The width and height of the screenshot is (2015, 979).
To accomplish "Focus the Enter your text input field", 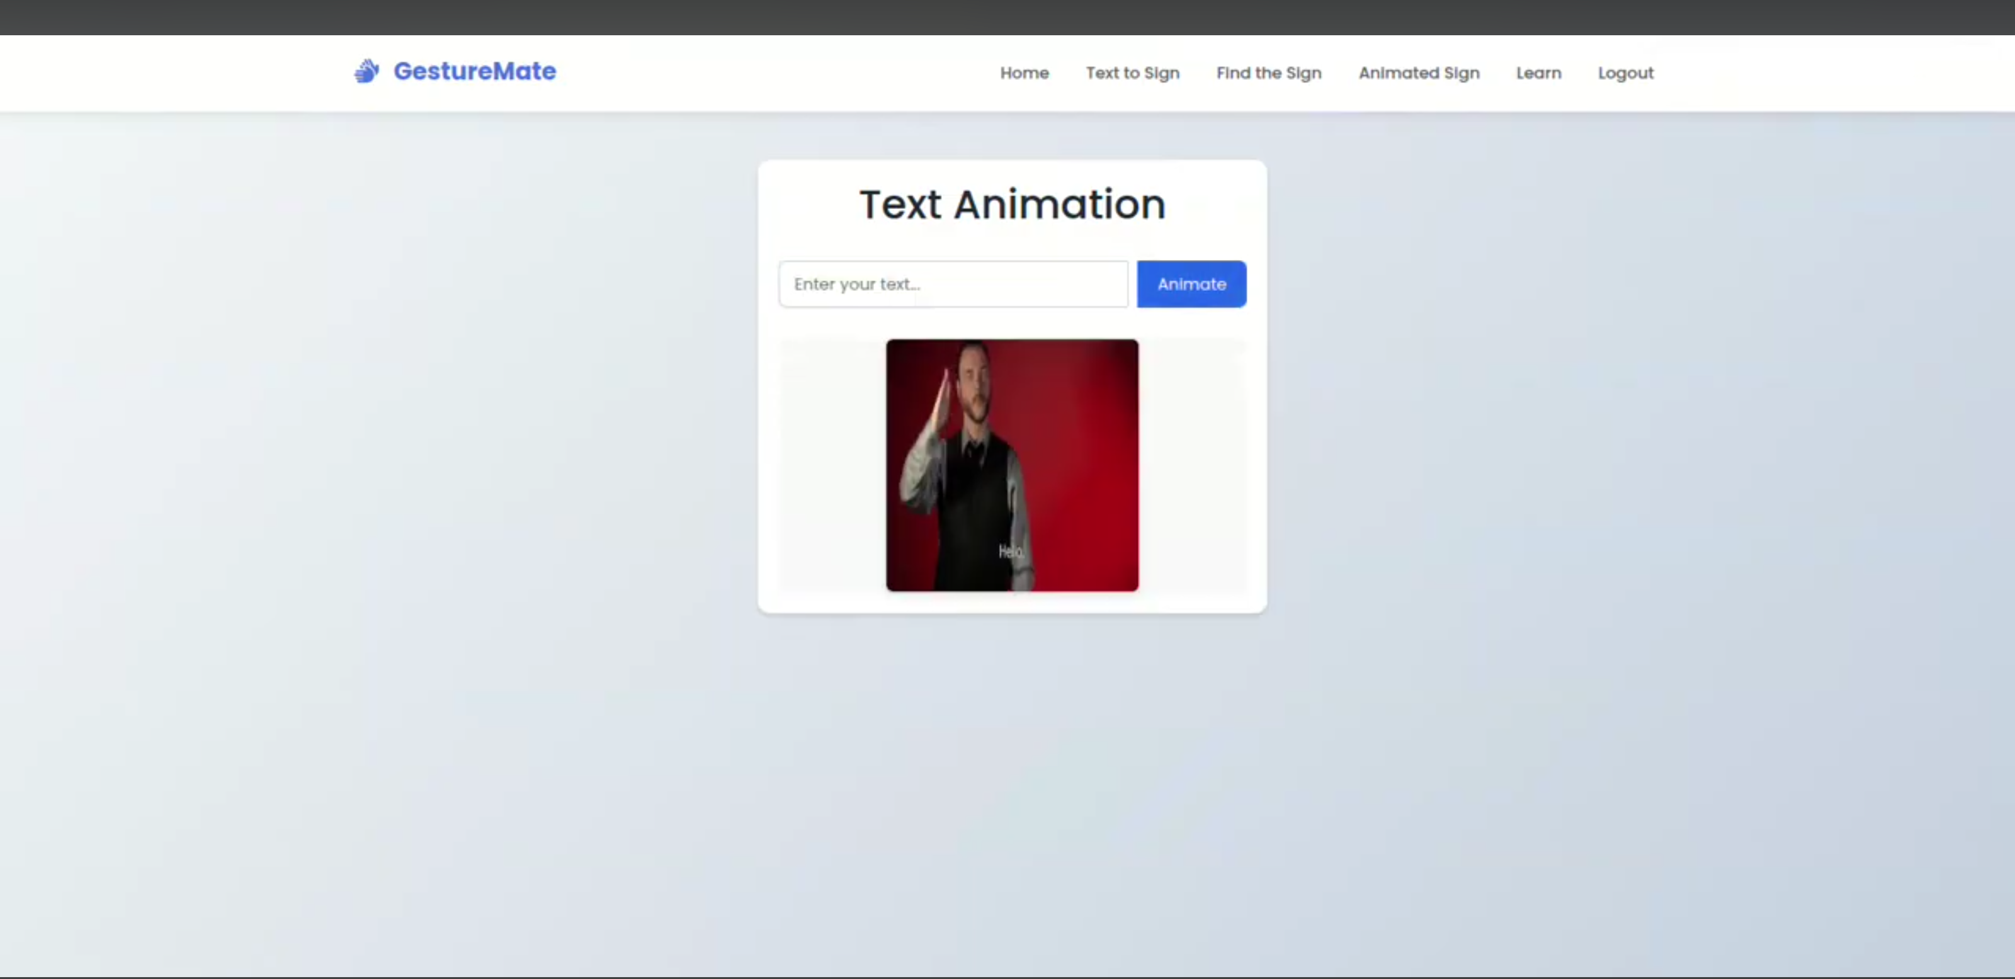I will click(953, 284).
